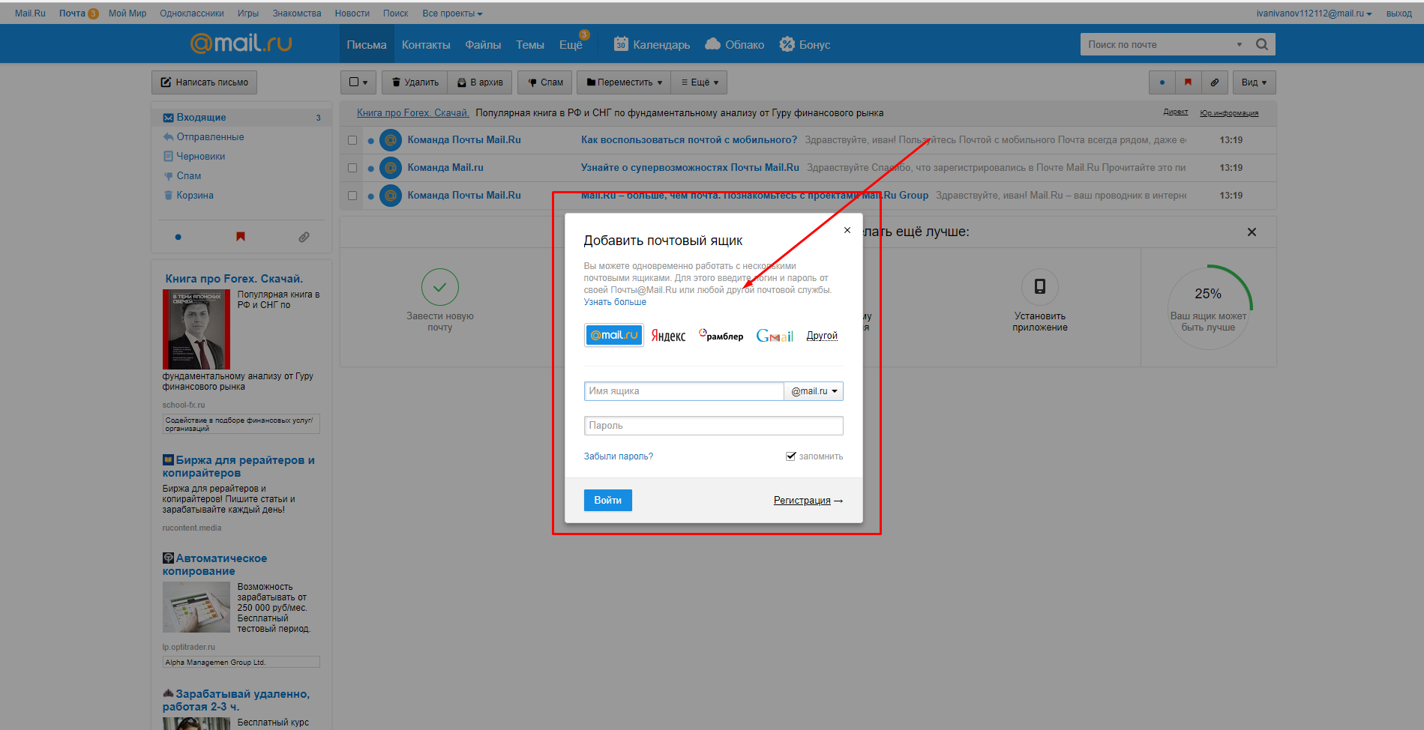Click выход logout link

click(x=1399, y=13)
